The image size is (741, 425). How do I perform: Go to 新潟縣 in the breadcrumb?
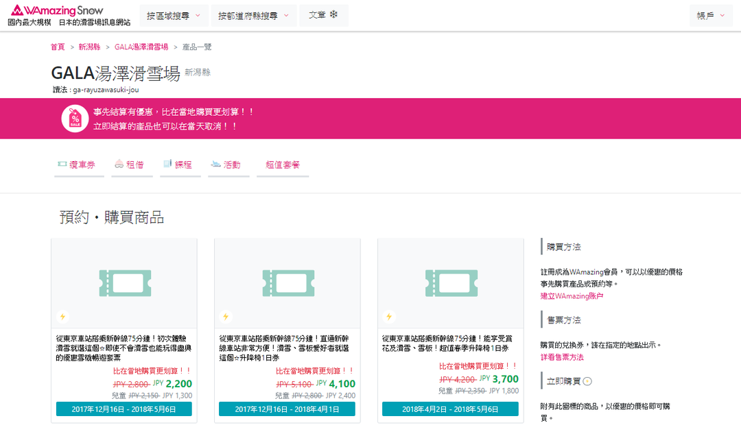pyautogui.click(x=89, y=47)
